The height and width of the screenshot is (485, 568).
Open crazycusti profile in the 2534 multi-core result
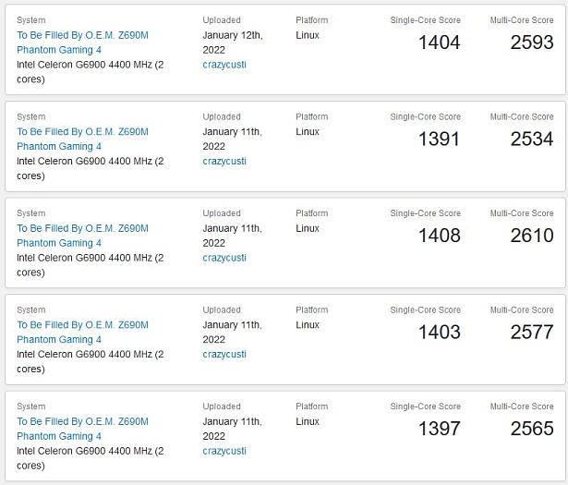pyautogui.click(x=224, y=161)
